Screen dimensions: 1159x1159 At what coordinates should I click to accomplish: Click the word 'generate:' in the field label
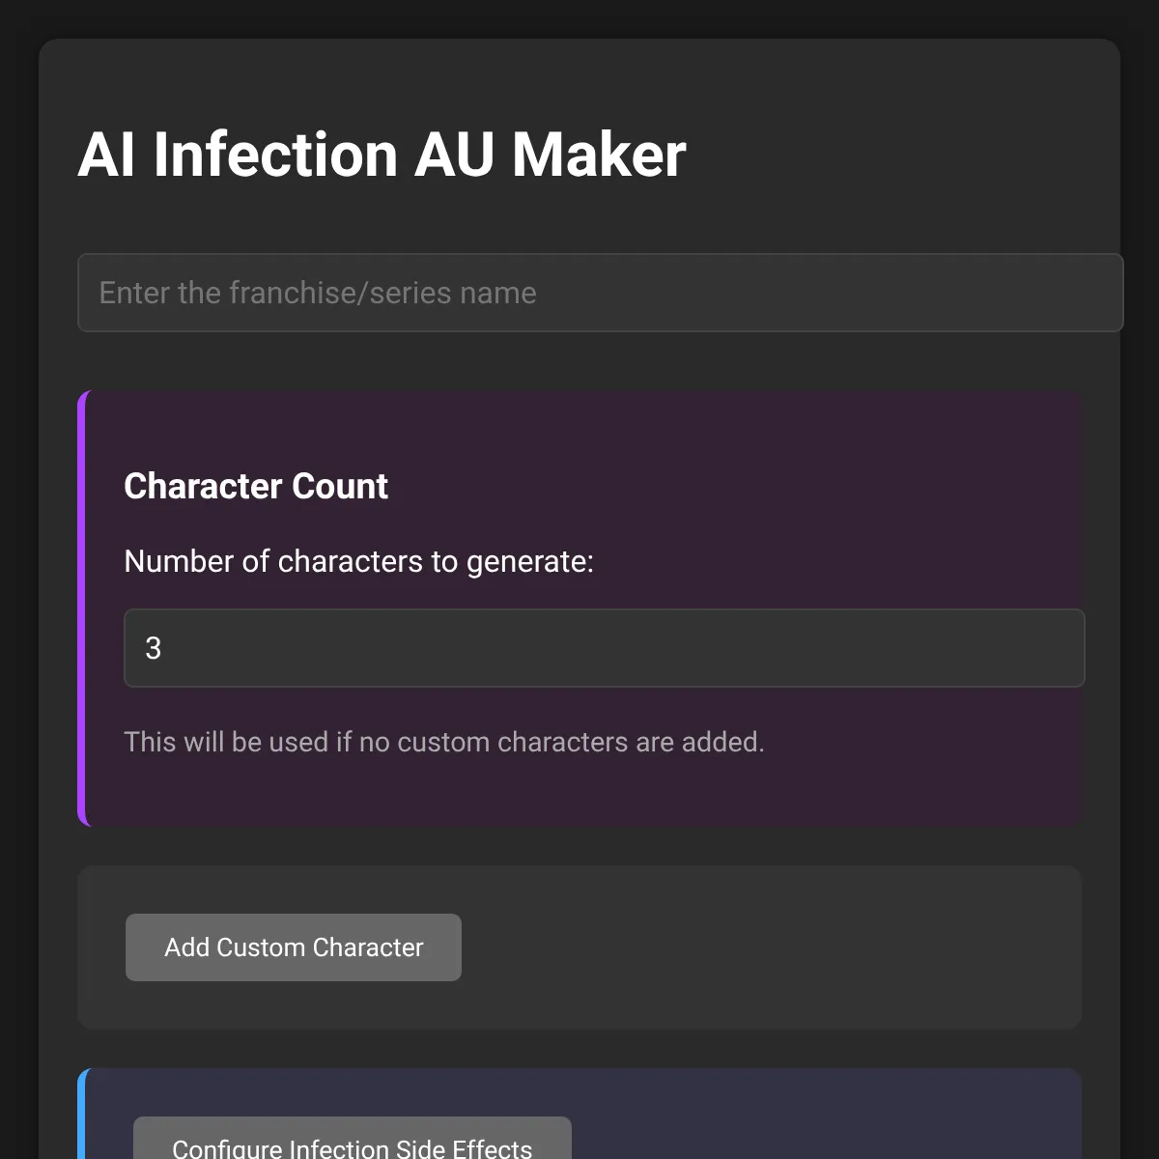click(530, 561)
